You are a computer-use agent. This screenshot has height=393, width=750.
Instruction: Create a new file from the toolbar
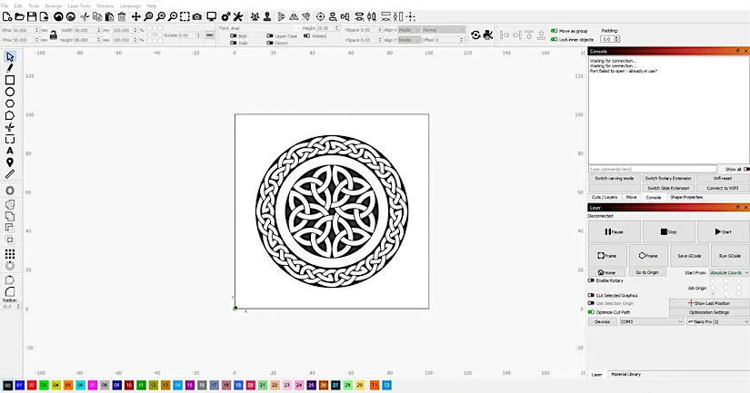point(7,16)
